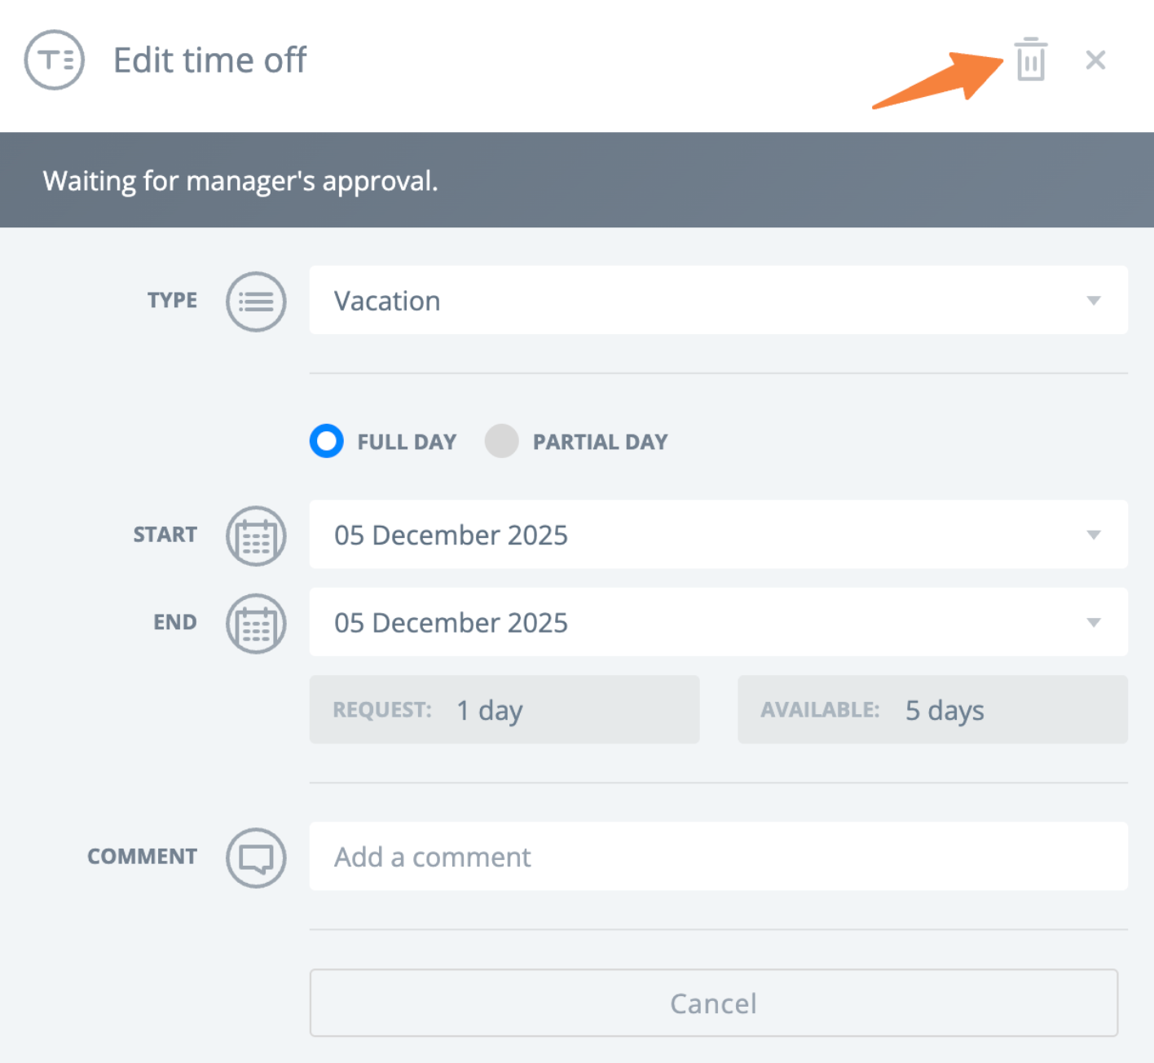1154x1063 pixels.
Task: Click the list icon beside Type
Action: (x=256, y=302)
